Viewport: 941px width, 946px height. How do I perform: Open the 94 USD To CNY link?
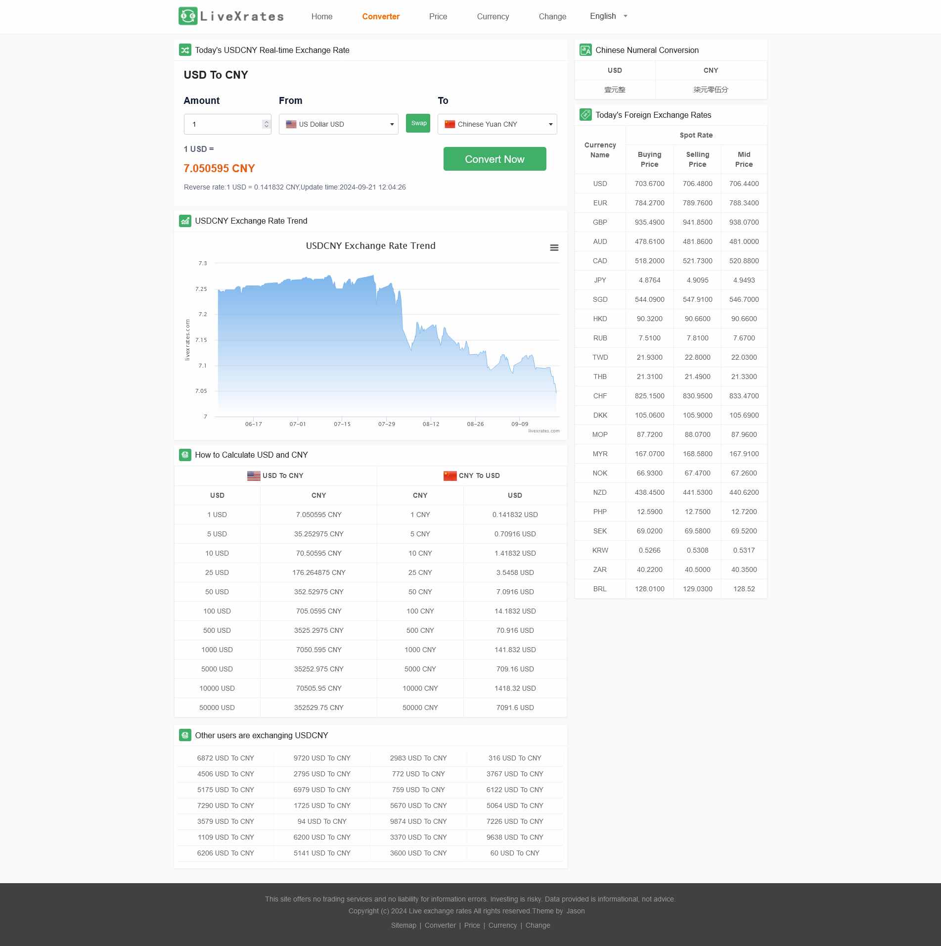tap(322, 821)
